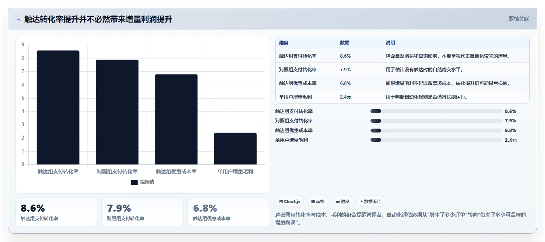Click the lightning icon beside the card title
Screen dimensions: 545x242
pos(18,19)
